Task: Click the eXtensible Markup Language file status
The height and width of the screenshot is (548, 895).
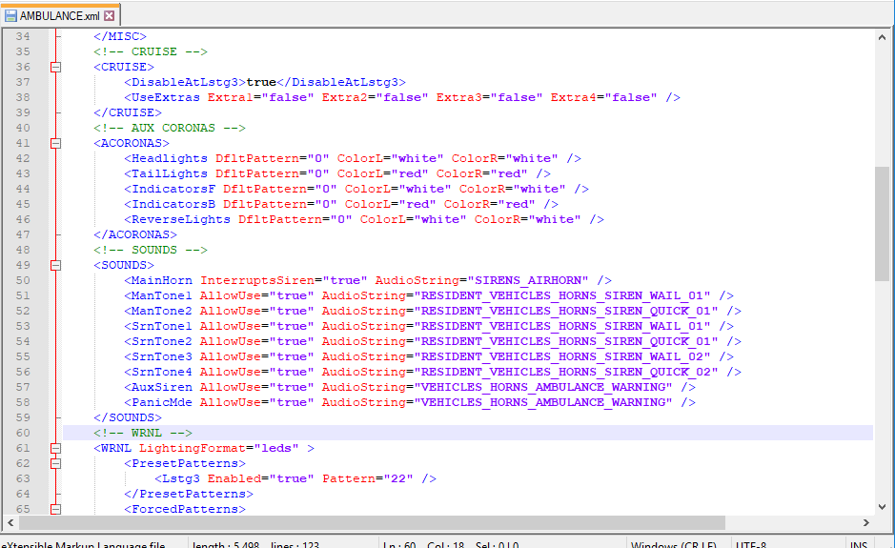Action: [83, 544]
